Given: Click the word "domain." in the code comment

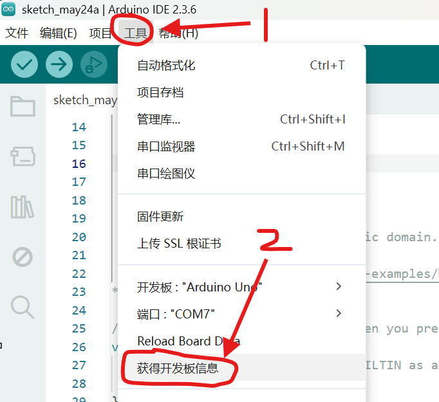Looking at the screenshot, I should [411, 237].
